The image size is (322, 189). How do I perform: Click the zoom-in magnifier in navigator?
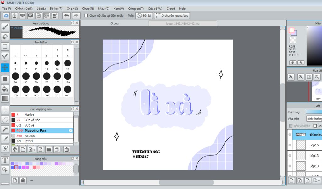pyautogui.click(x=300, y=77)
